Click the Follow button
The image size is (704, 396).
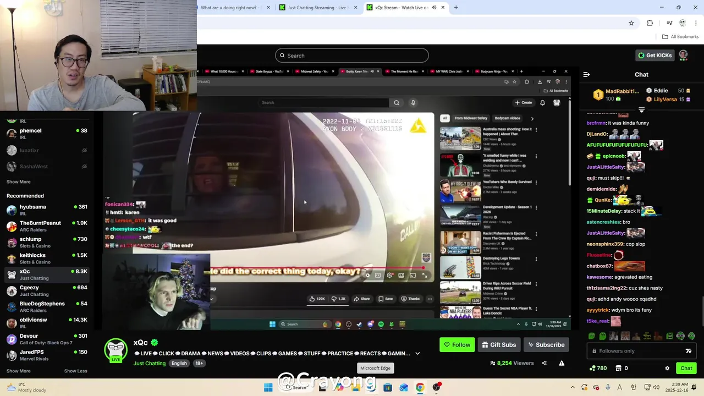pyautogui.click(x=457, y=345)
